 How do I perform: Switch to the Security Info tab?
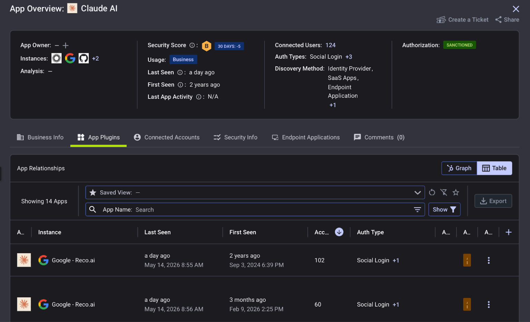point(235,137)
